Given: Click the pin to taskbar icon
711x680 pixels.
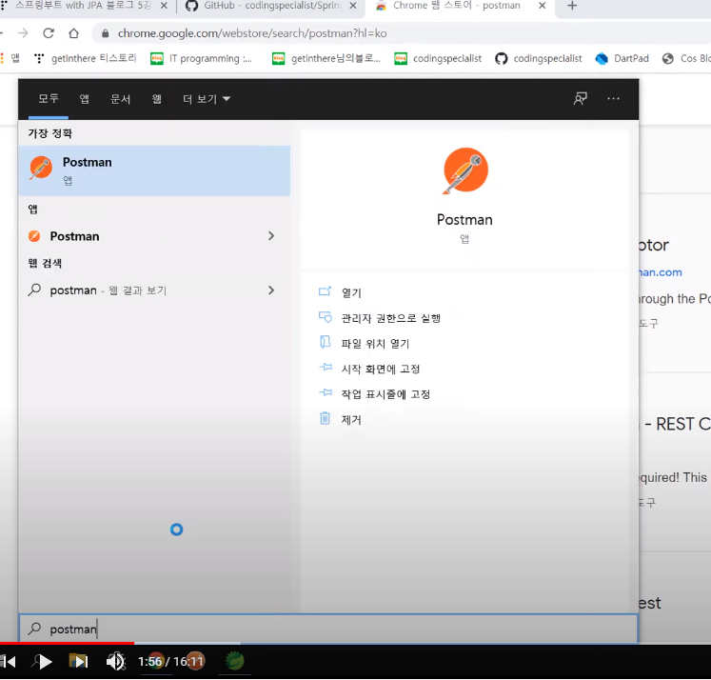Looking at the screenshot, I should 326,392.
